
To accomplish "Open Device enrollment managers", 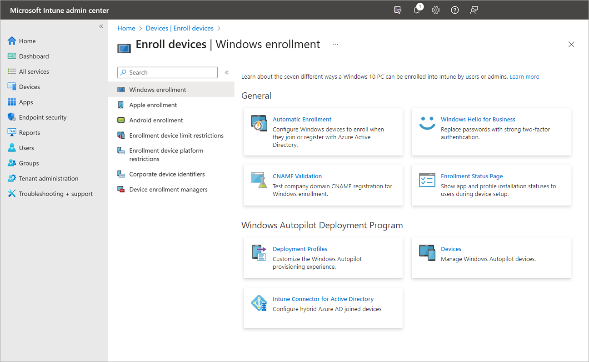I will pos(171,190).
